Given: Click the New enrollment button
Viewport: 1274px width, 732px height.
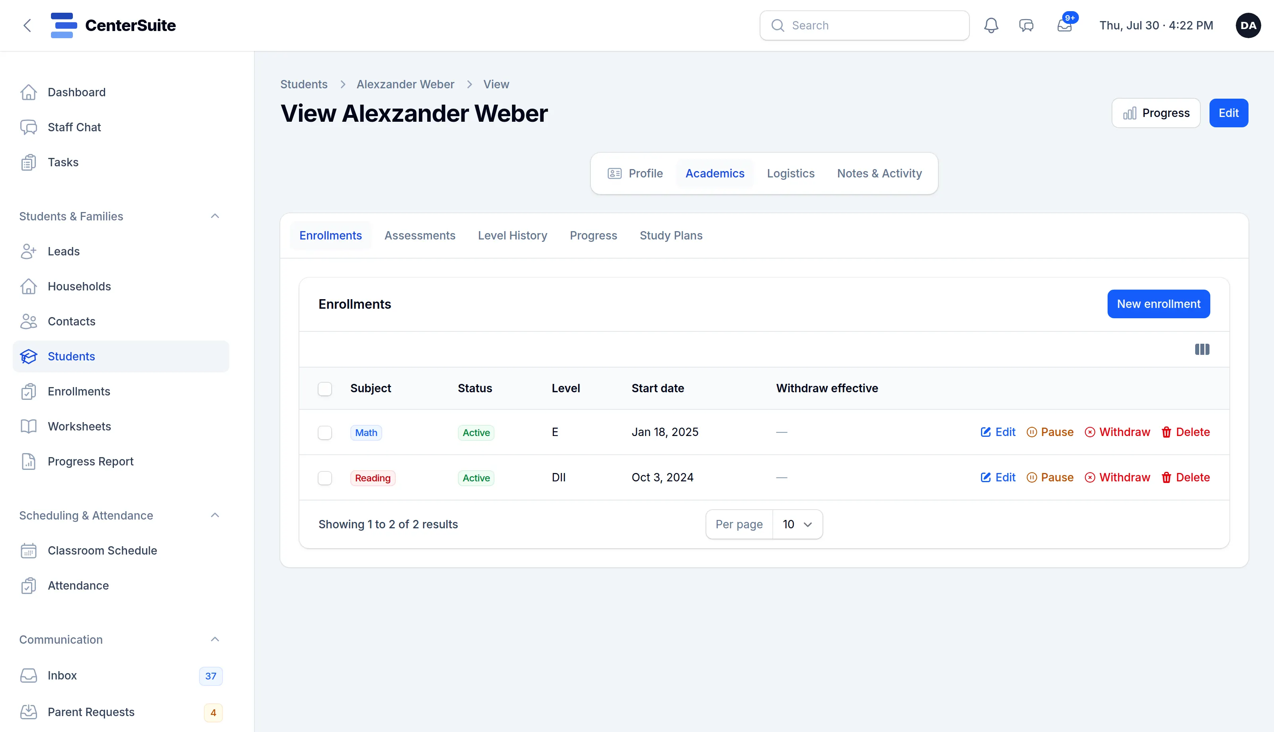Looking at the screenshot, I should 1158,304.
